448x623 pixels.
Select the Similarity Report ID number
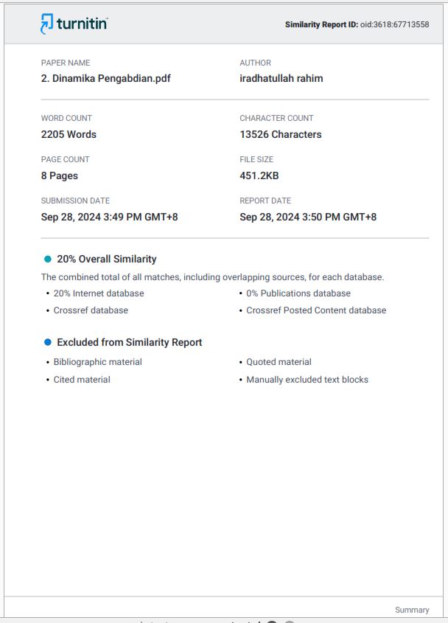[x=394, y=24]
